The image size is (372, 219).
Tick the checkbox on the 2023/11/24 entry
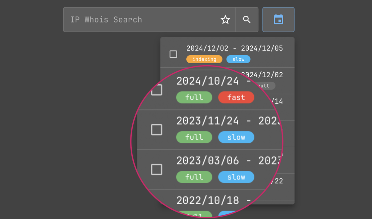coord(157,130)
